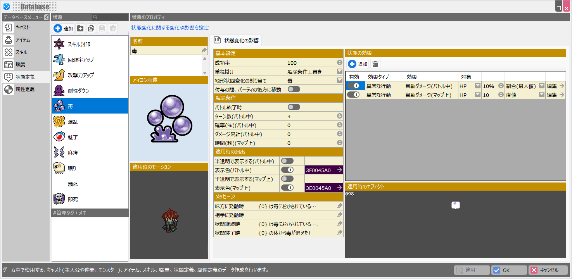The image size is (572, 279).
Task: Toggle semi-transparent display in battle switch
Action: (287, 161)
